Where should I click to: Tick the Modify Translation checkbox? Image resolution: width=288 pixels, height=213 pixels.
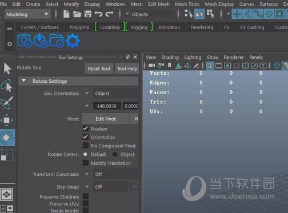tap(86, 163)
